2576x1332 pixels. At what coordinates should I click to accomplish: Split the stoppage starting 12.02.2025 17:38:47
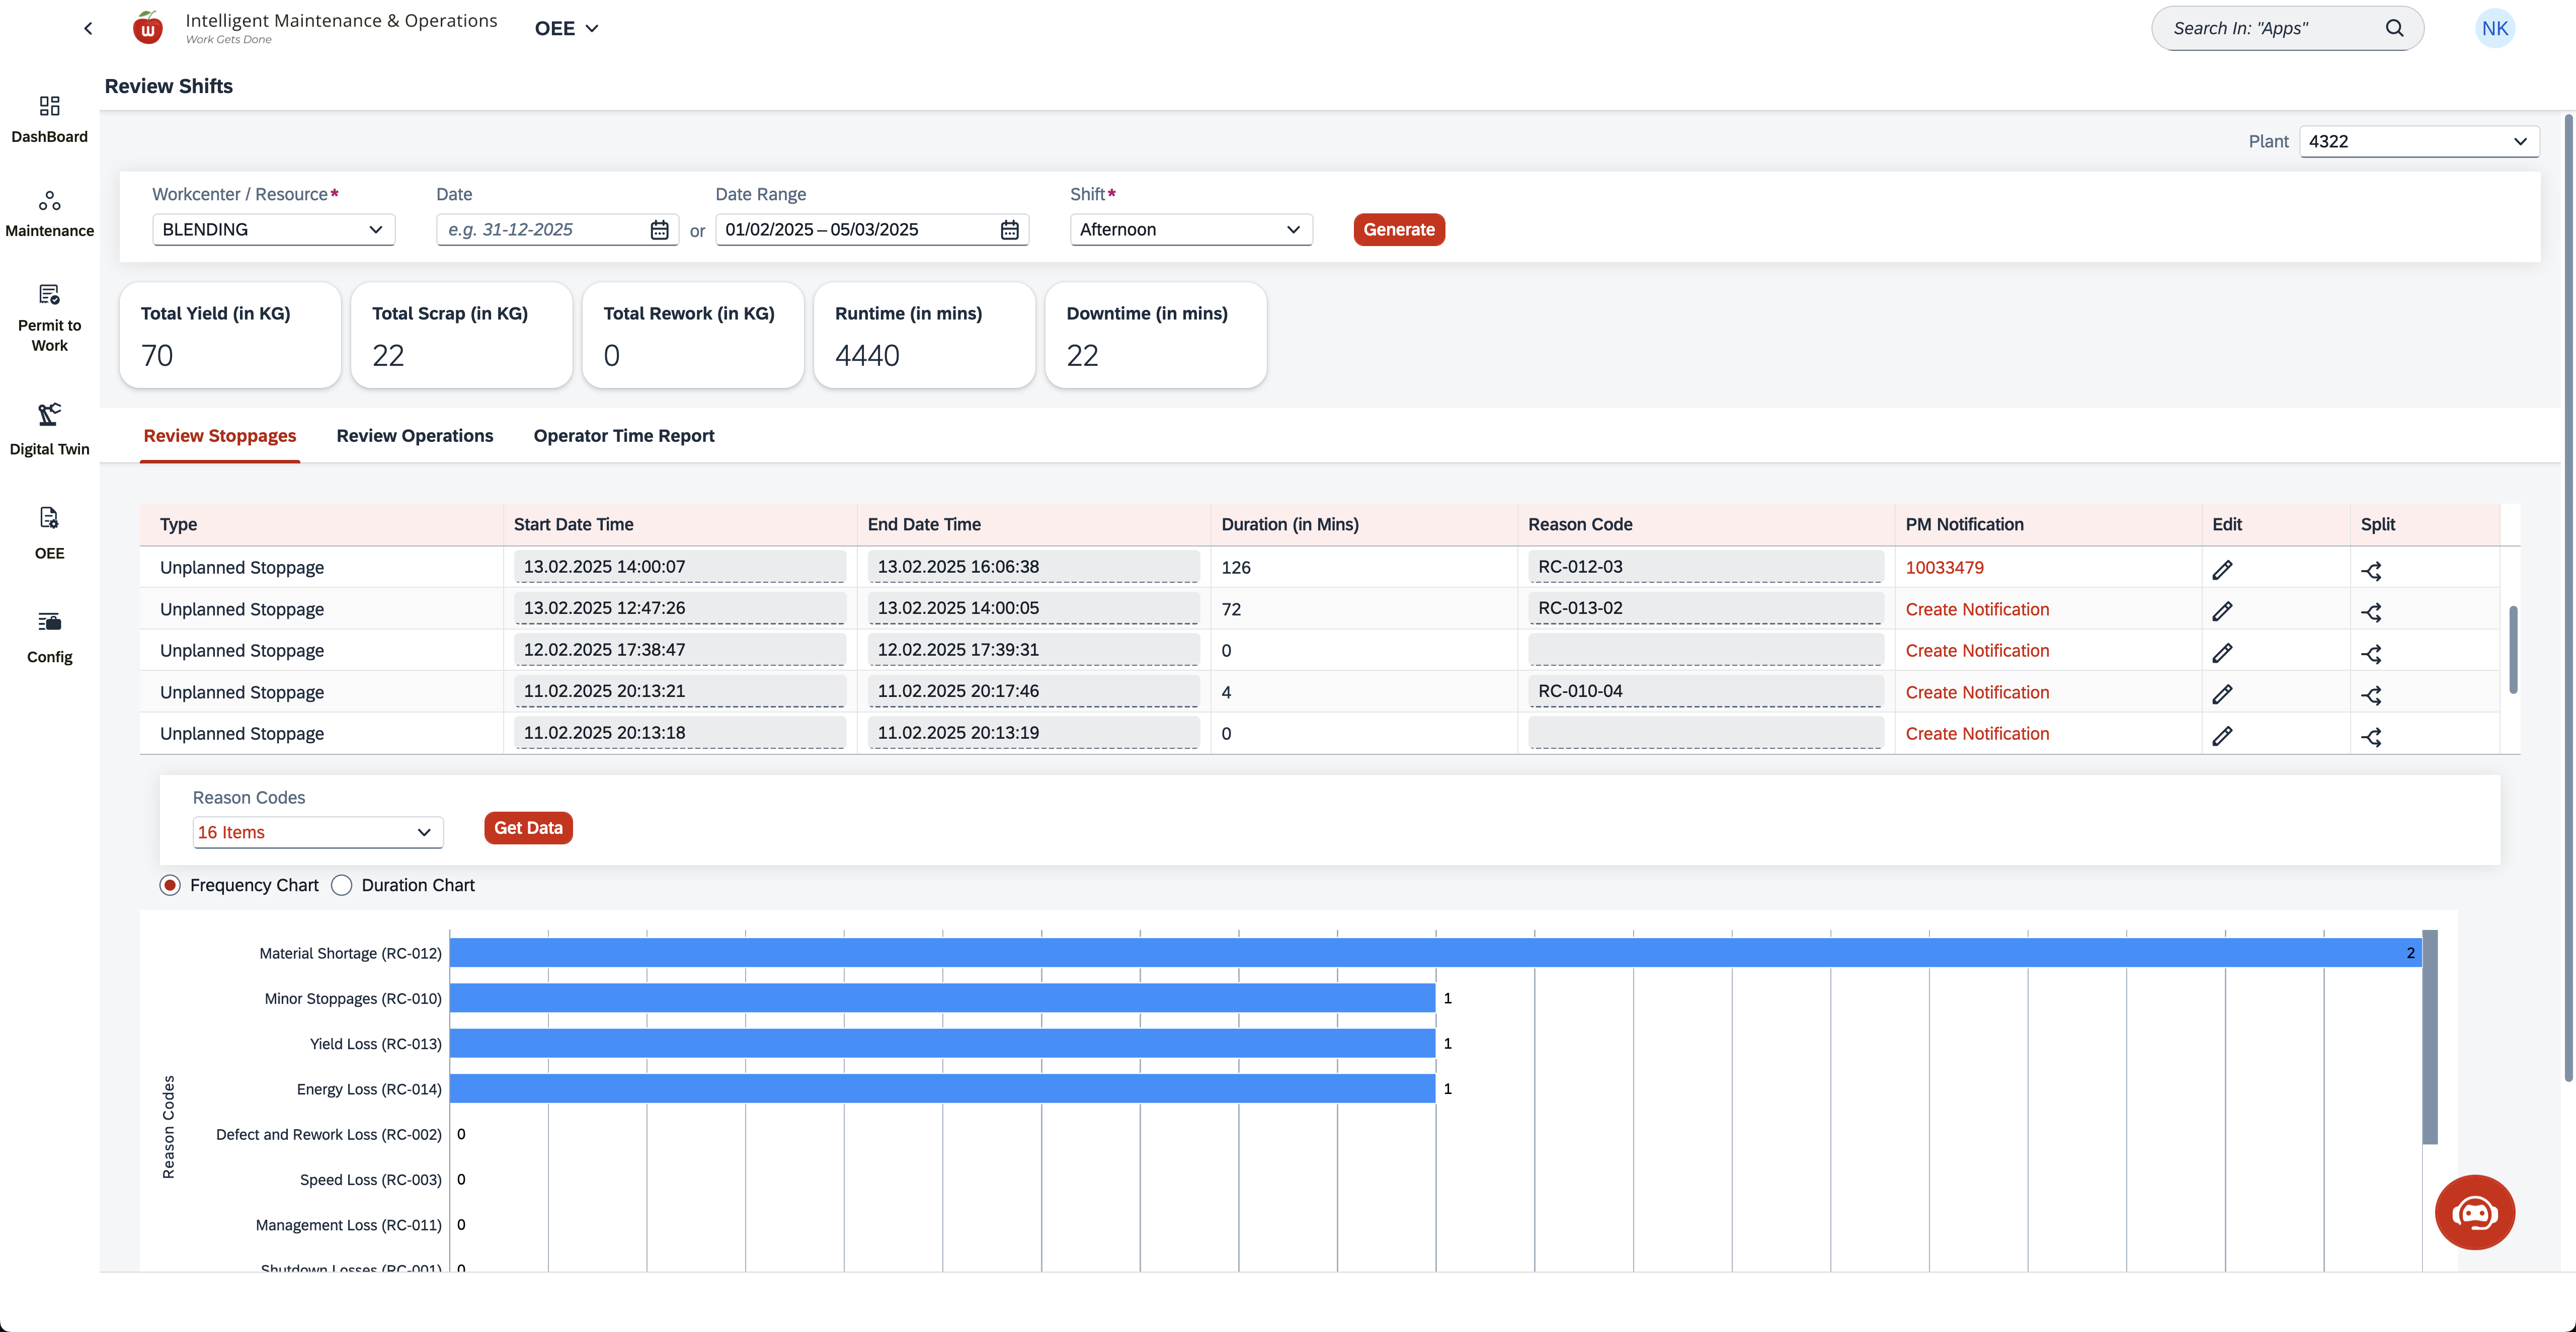(2371, 654)
